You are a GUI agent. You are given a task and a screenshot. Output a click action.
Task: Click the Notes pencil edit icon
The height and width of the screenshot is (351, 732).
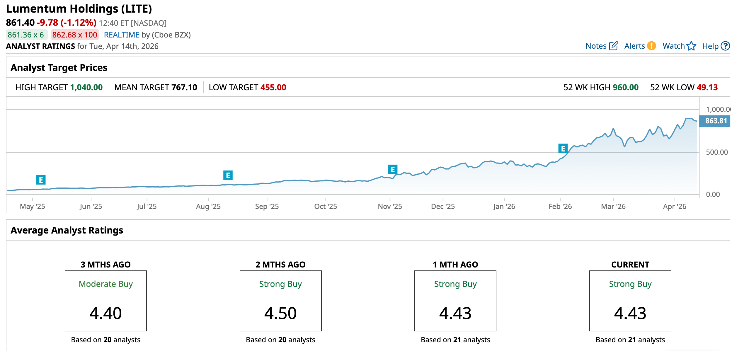(x=613, y=46)
